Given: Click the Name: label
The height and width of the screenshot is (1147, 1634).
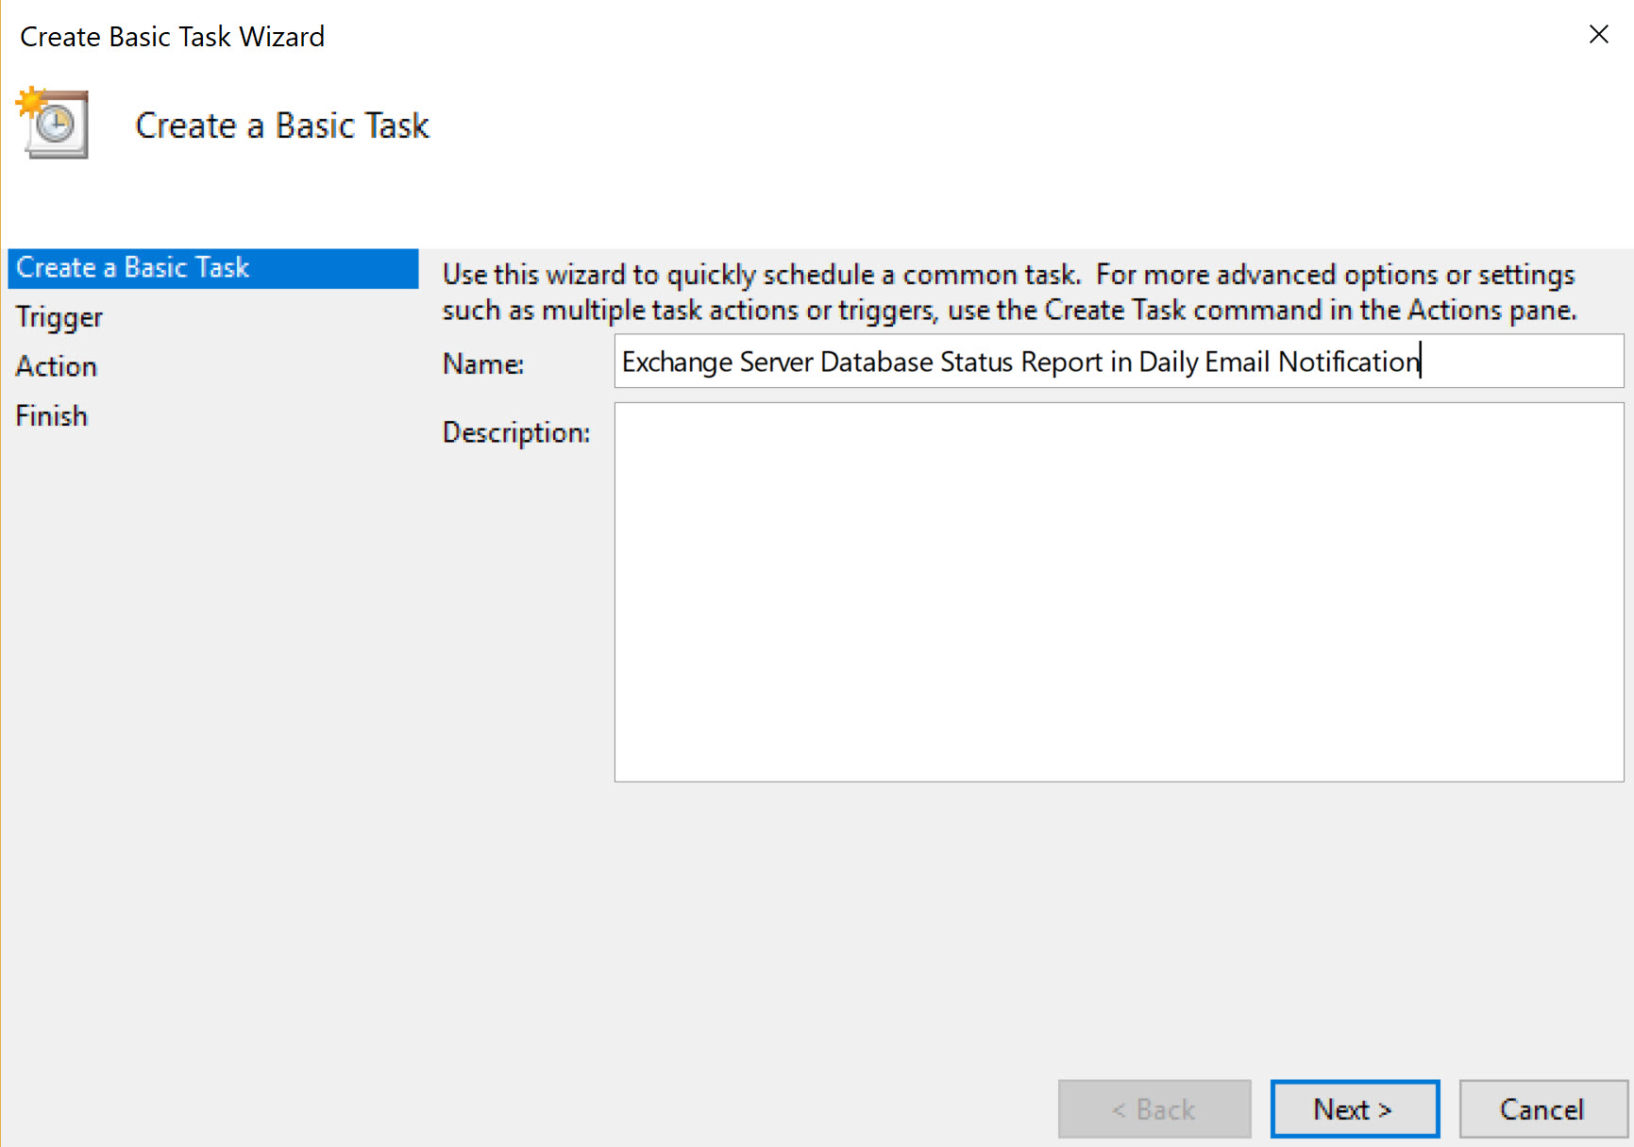Looking at the screenshot, I should click(483, 364).
